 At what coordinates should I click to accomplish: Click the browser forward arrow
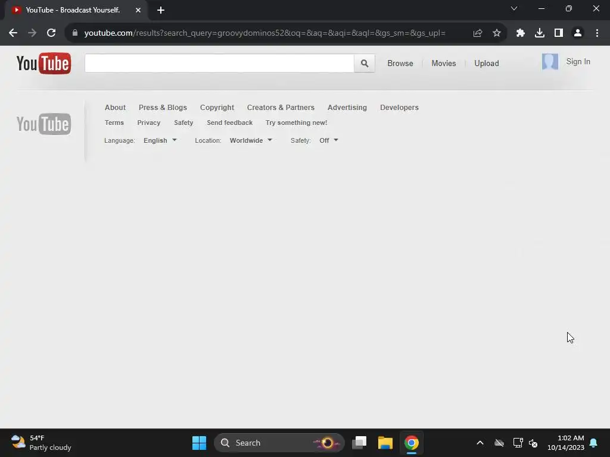tap(32, 33)
